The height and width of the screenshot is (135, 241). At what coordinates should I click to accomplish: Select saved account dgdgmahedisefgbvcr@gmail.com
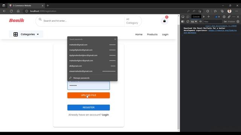pyautogui.click(x=92, y=55)
